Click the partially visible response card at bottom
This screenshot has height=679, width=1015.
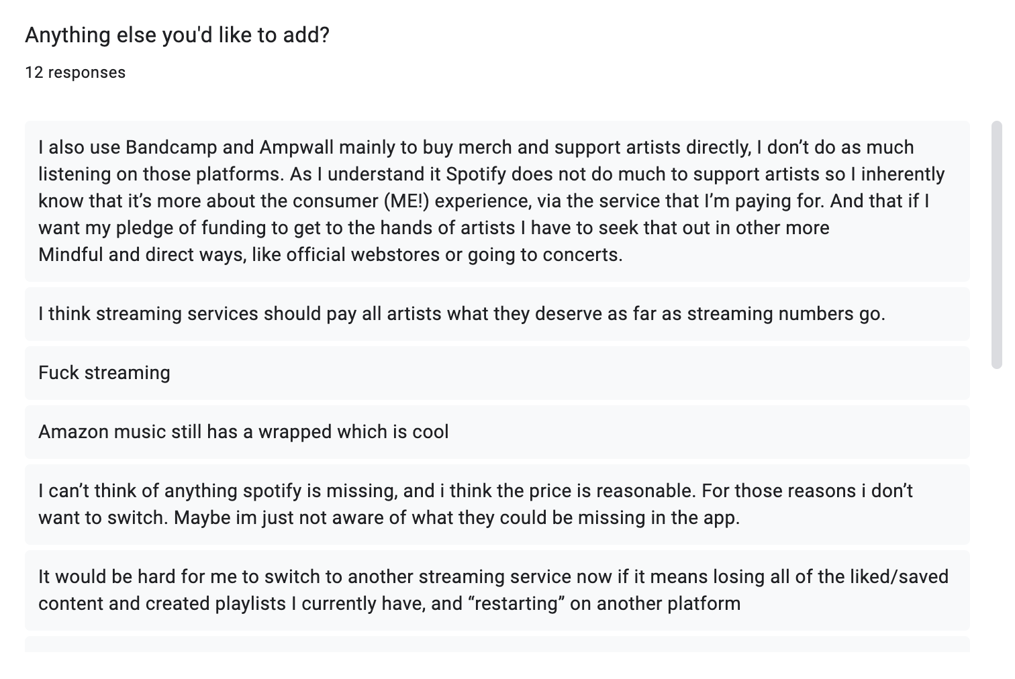point(497,645)
